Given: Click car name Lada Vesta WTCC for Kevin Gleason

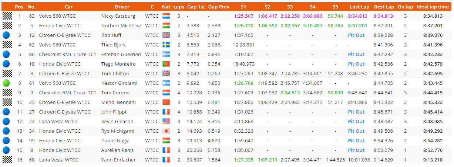Looking at the screenshot, I should [x=58, y=121].
